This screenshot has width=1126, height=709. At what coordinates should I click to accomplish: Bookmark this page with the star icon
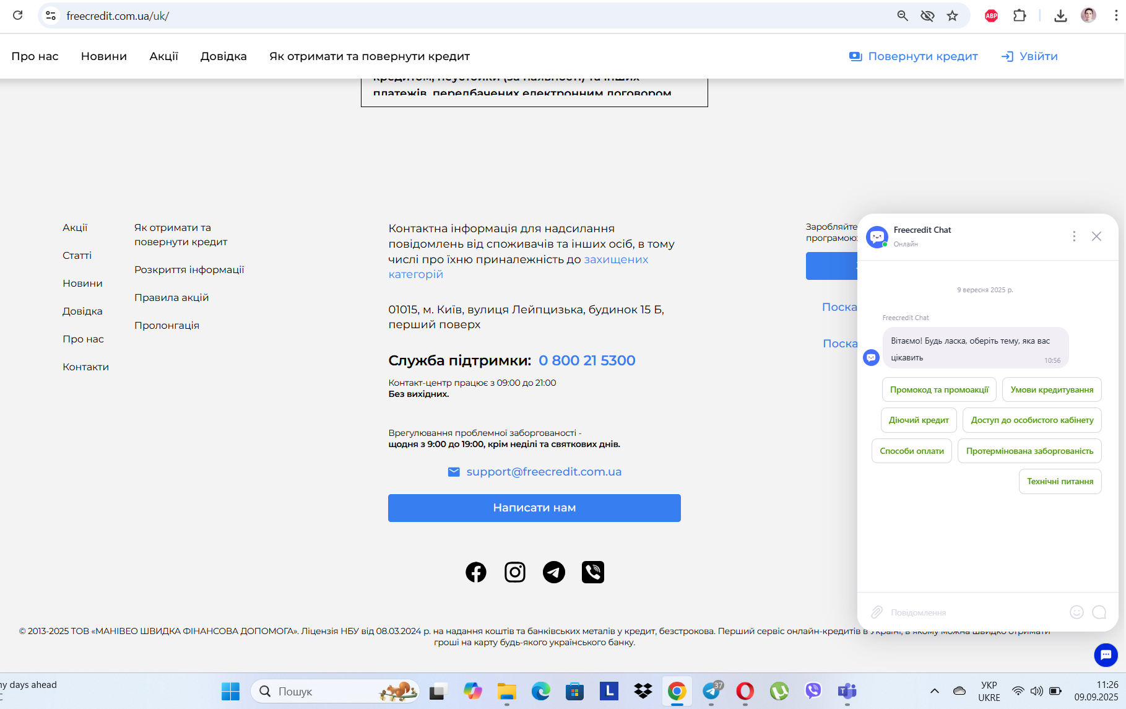[x=952, y=15]
